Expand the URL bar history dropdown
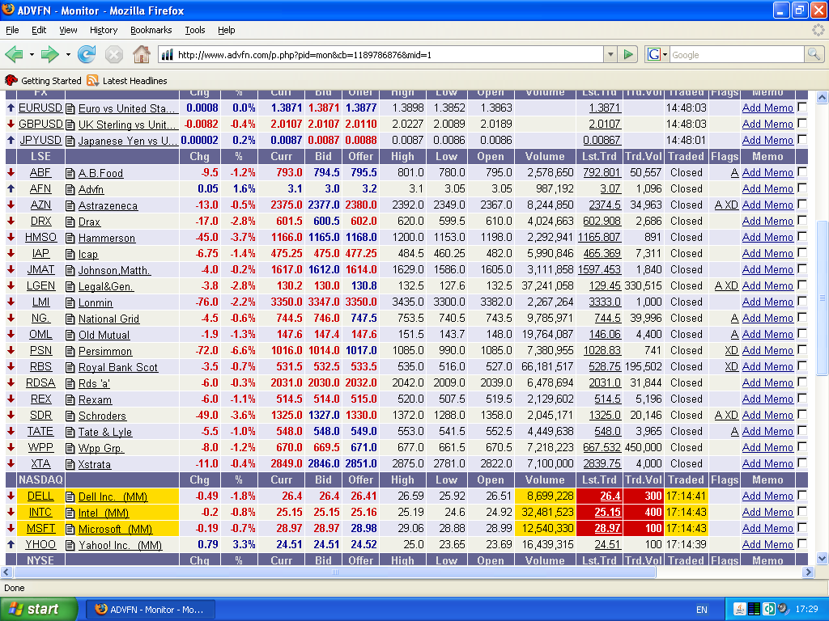The width and height of the screenshot is (829, 621). (x=610, y=55)
